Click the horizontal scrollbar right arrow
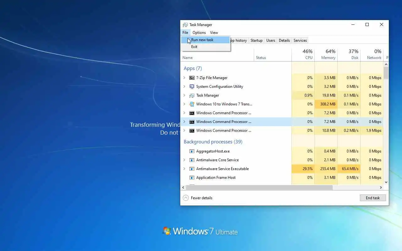The image size is (402, 251). (381, 187)
